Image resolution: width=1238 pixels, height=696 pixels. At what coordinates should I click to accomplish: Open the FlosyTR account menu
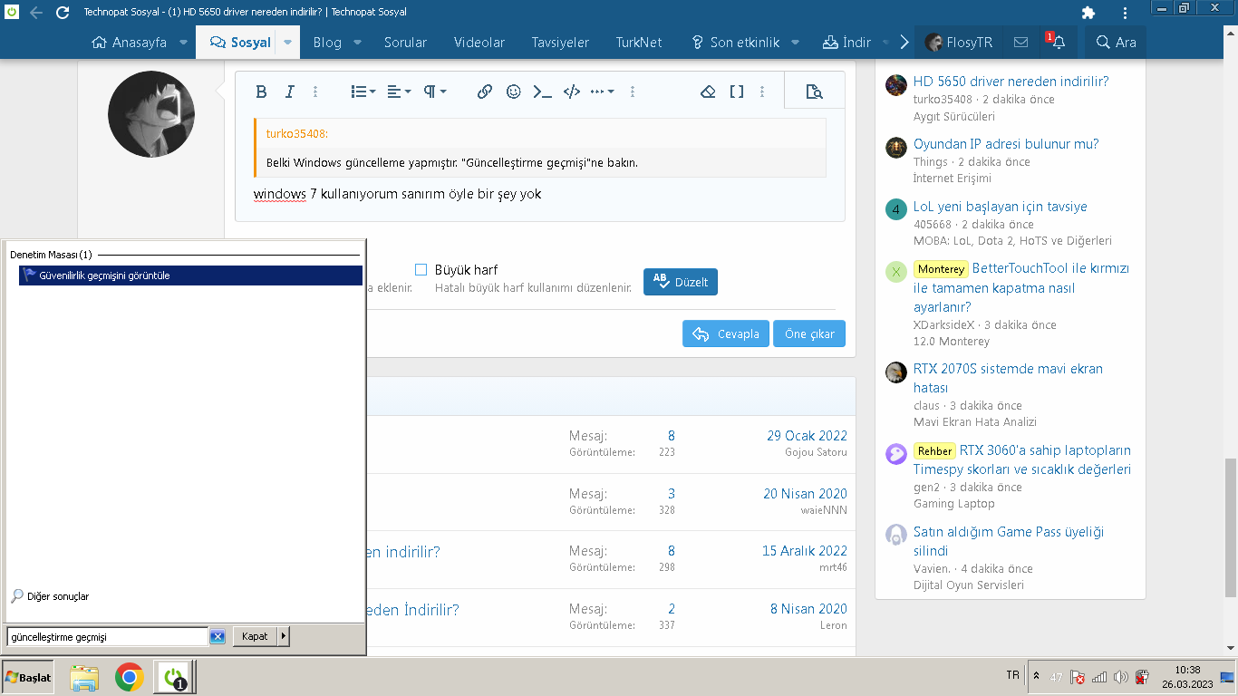[x=959, y=43]
